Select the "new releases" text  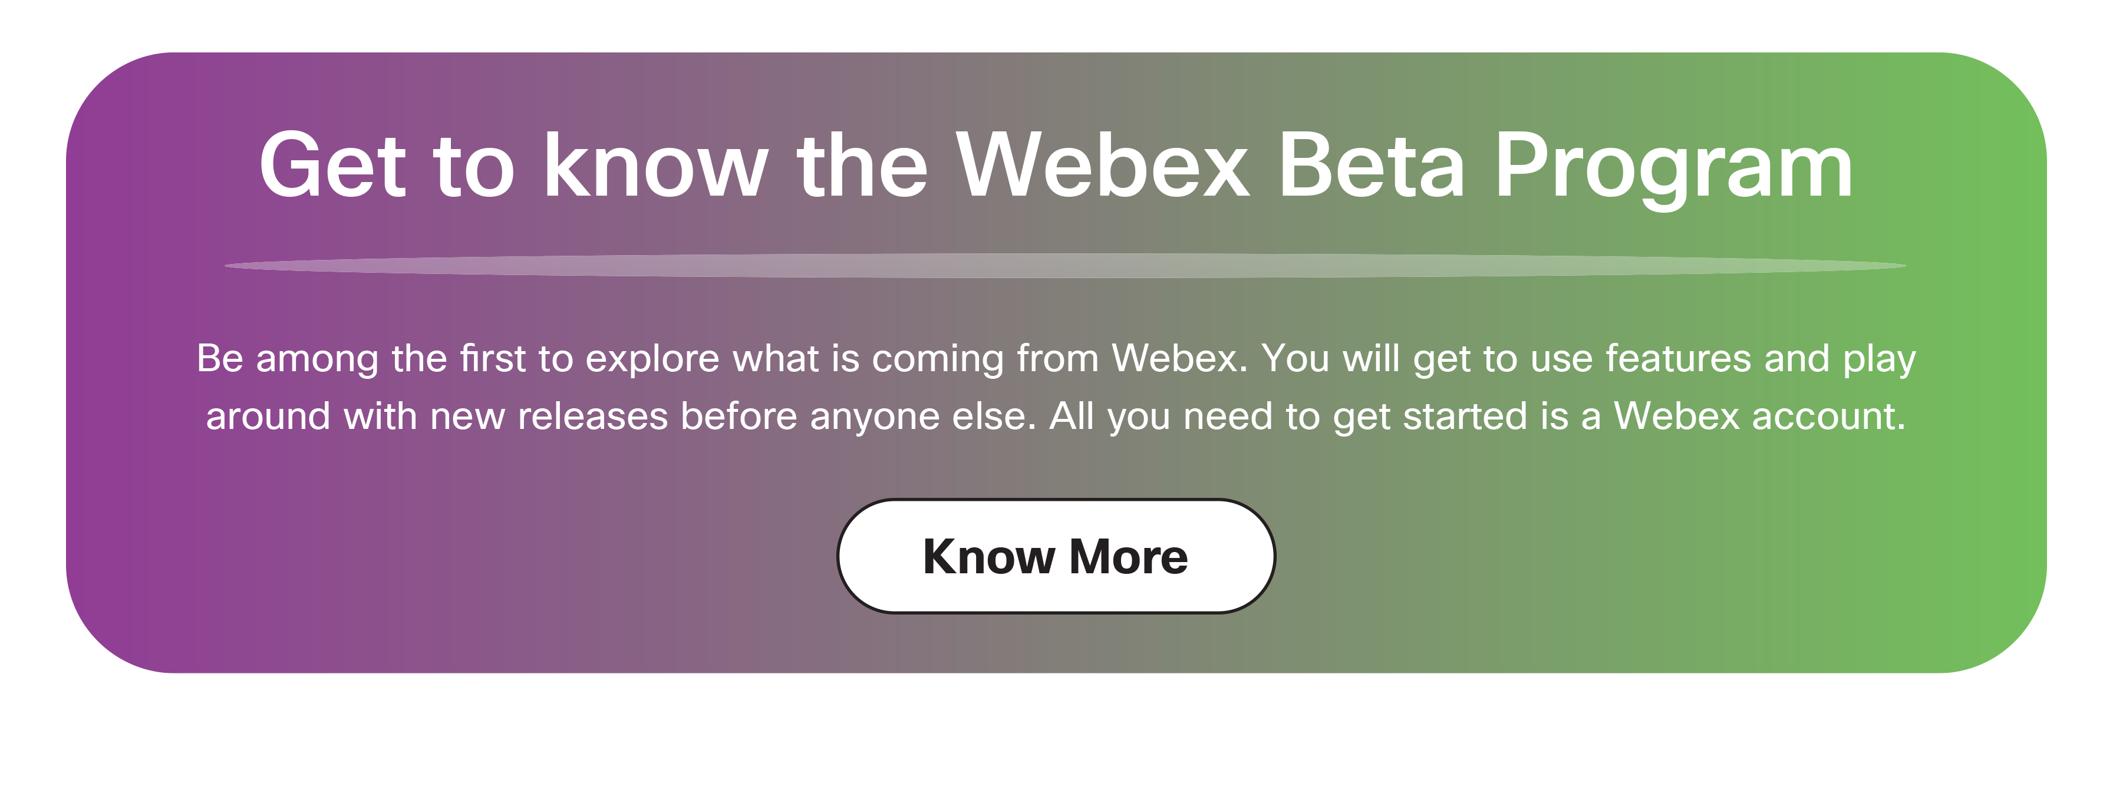(x=549, y=416)
